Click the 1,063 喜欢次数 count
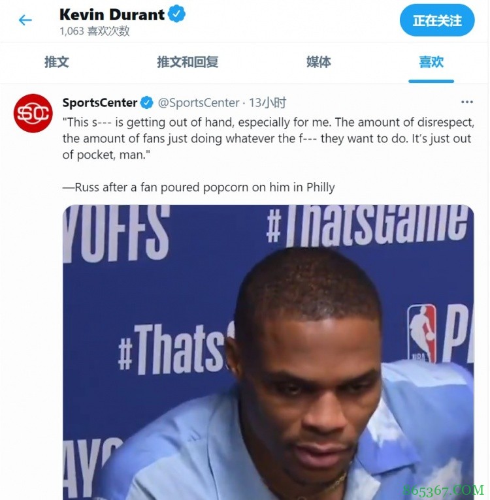Screen dimensions: 490x500 [95, 31]
